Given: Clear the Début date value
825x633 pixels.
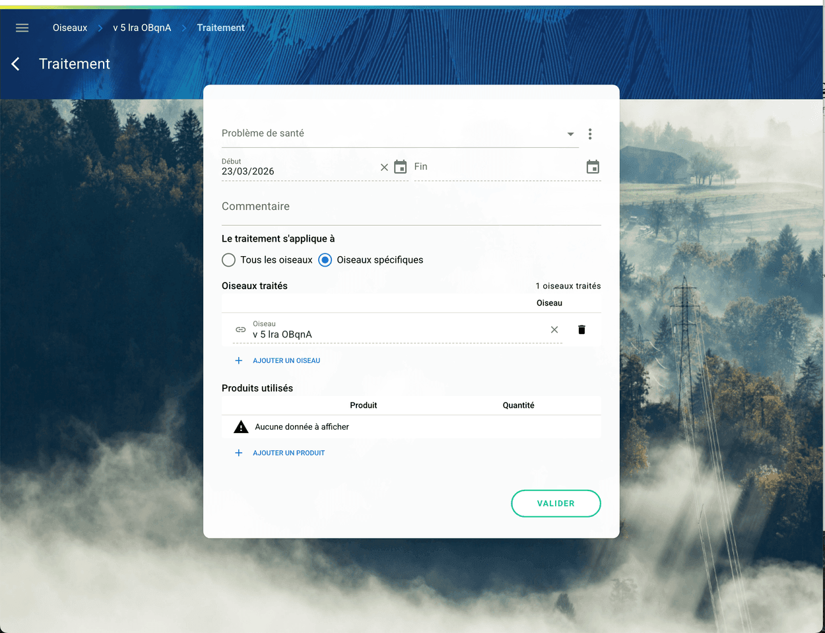Looking at the screenshot, I should pyautogui.click(x=384, y=168).
